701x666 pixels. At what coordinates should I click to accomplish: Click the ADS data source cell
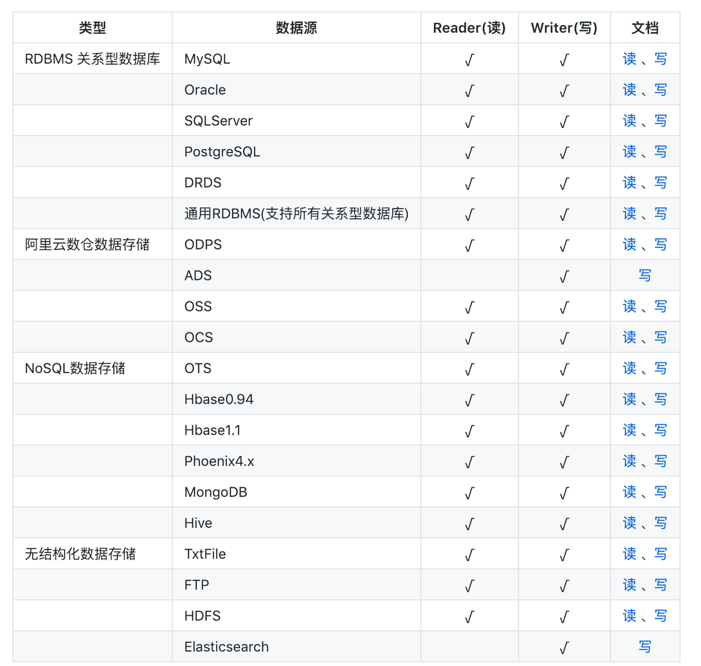[x=297, y=276]
